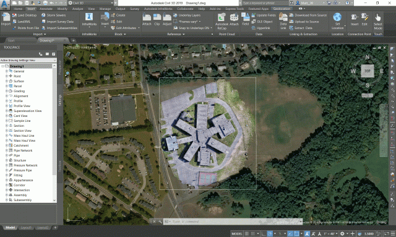Image resolution: width=396 pixels, height=237 pixels.
Task: Toggle grid display in status bar
Action: 246,234
